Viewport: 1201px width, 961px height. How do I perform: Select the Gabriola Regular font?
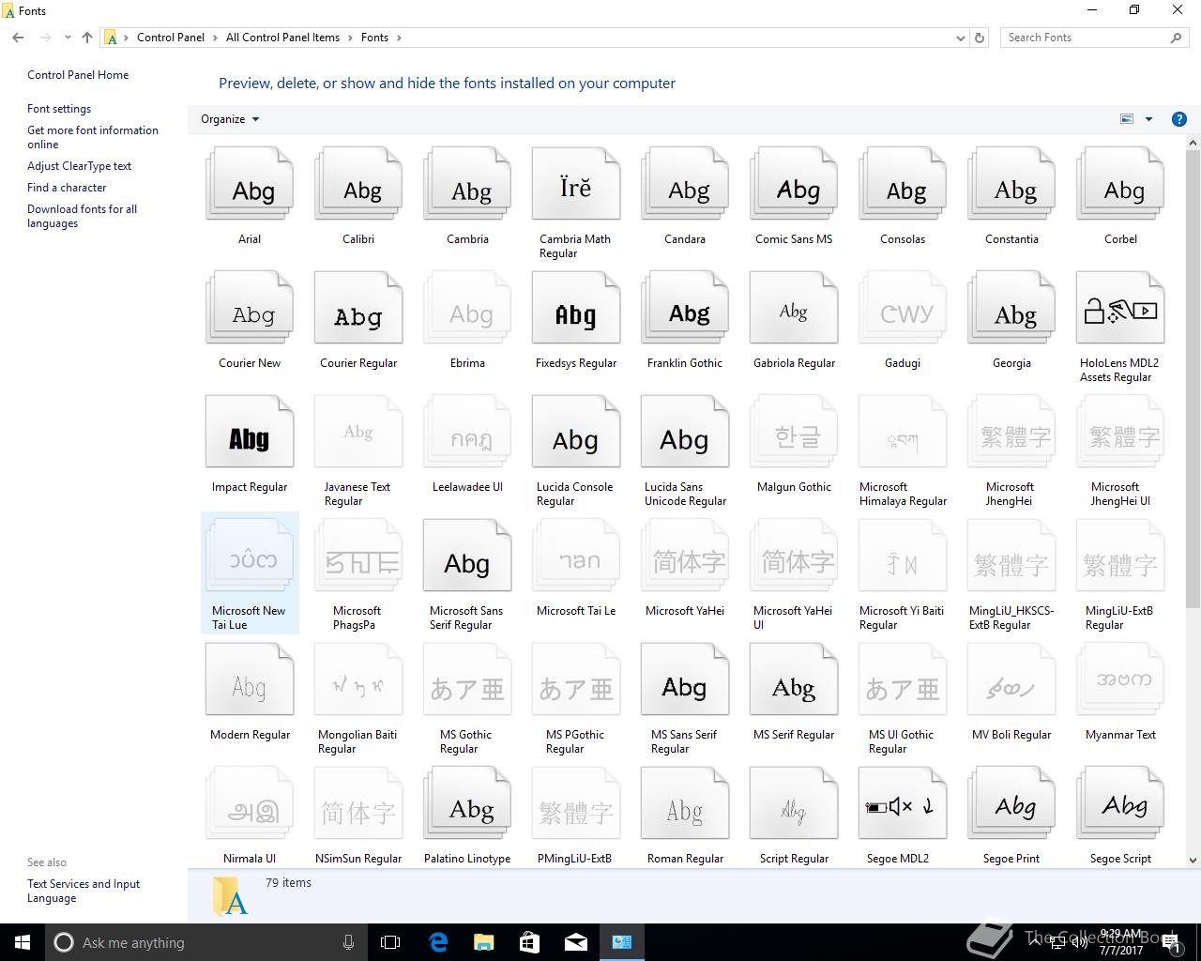pyautogui.click(x=794, y=319)
